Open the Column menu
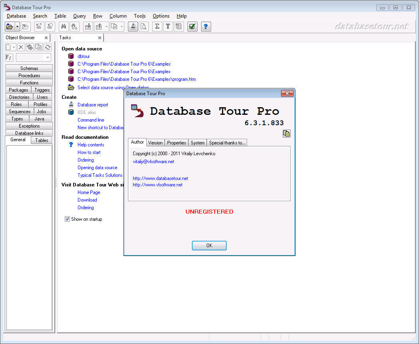This screenshot has width=419, height=344. [118, 16]
